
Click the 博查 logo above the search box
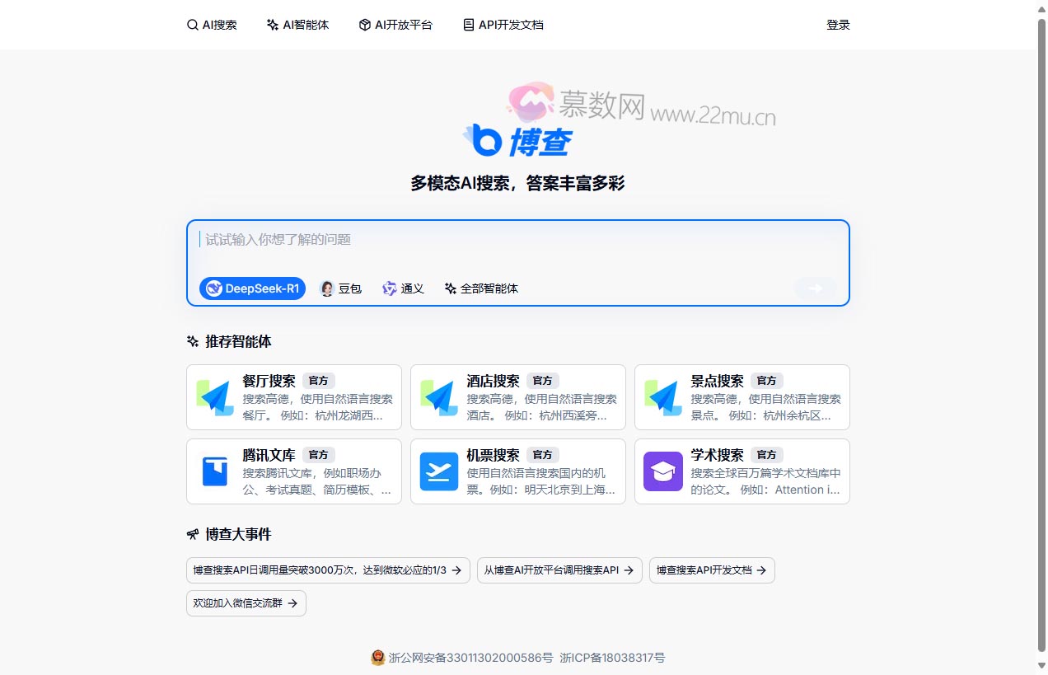tap(517, 142)
